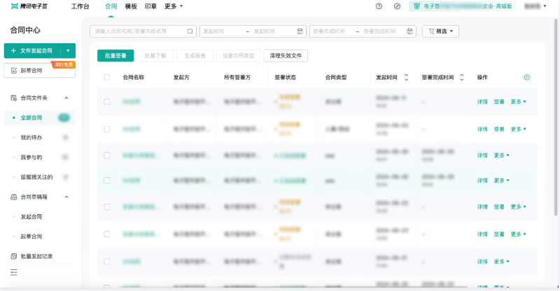Open the 文件发起合同 dropdown arrow

point(68,50)
